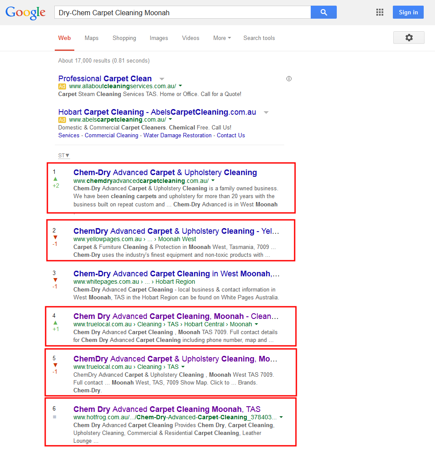
Task: Open dropdown next to truelocal Moonah URL
Action: click(x=256, y=324)
